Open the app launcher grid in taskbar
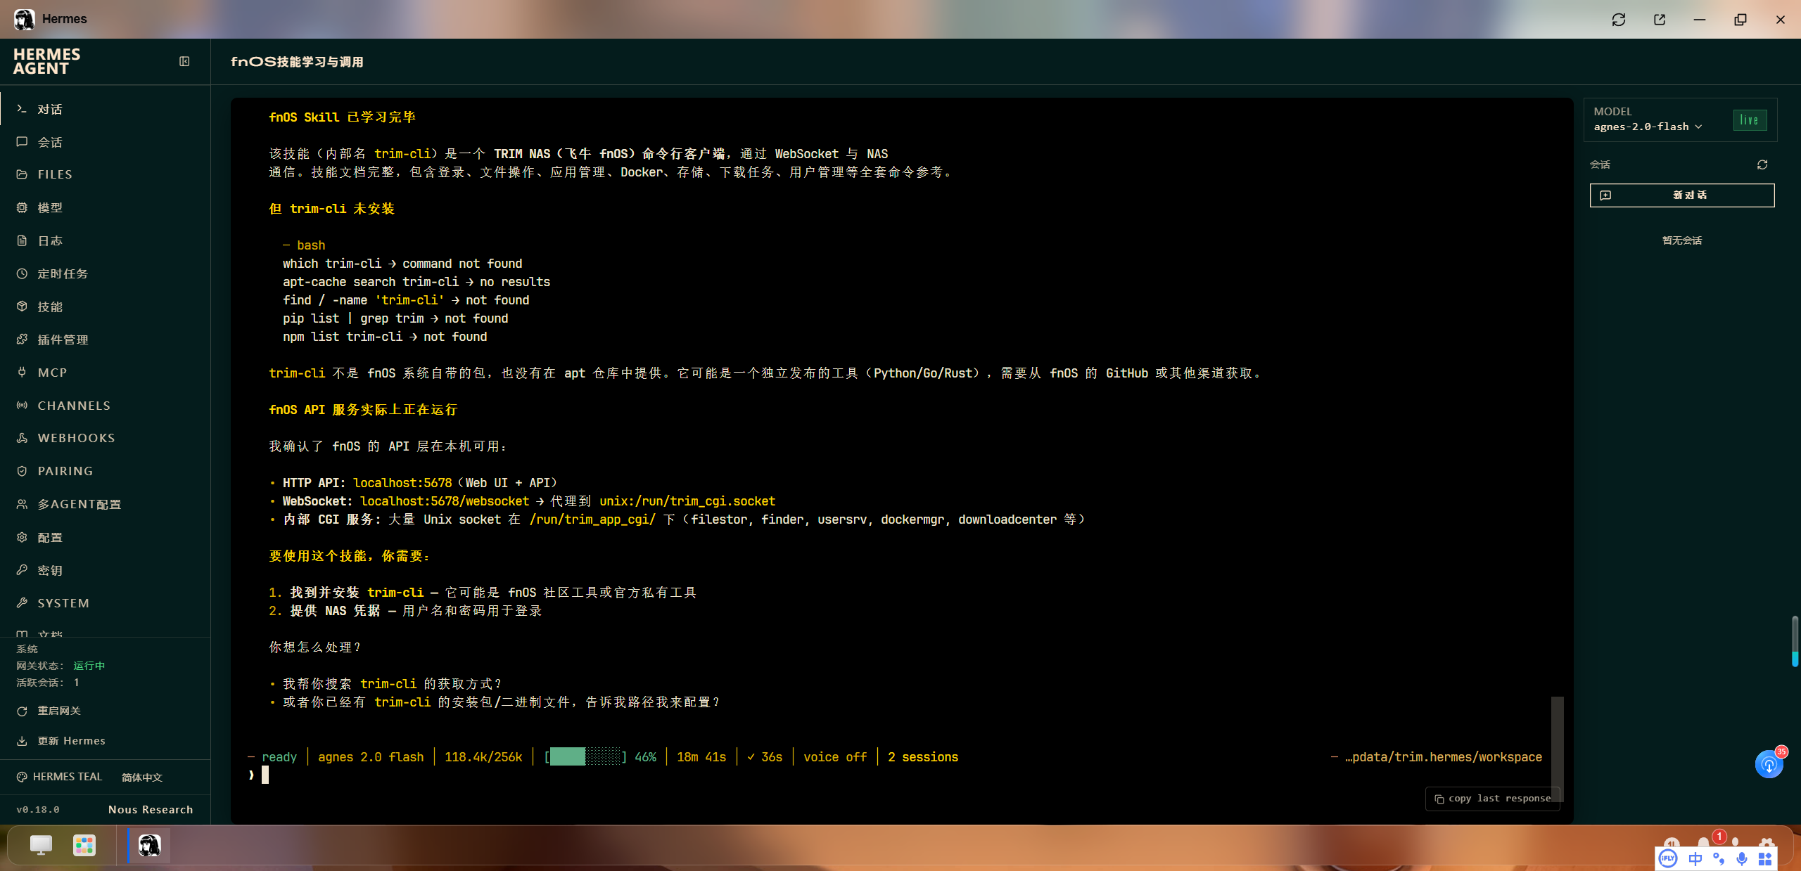 click(x=84, y=845)
